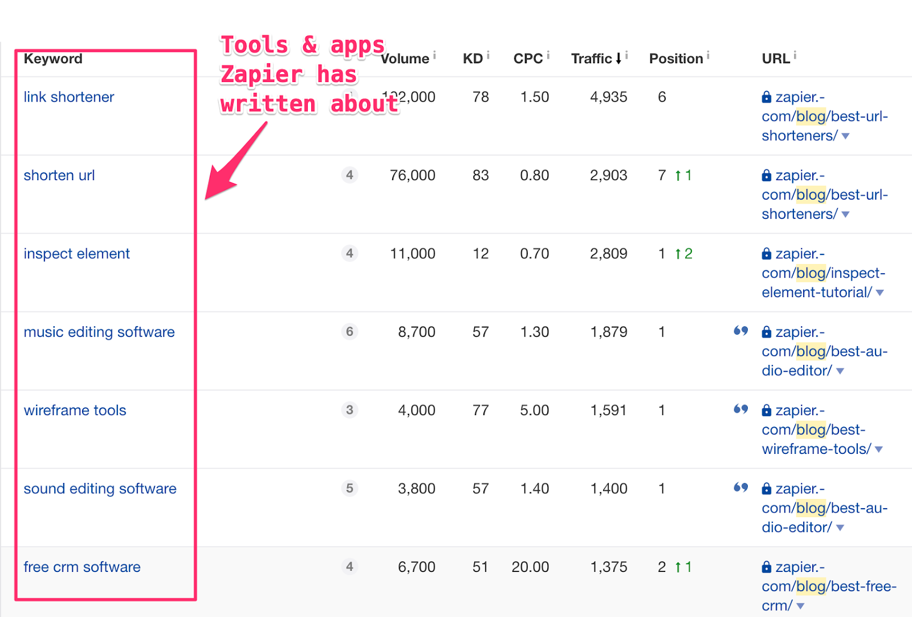Expand the URL dropdown arrow in the sound editing software row
Screen dimensions: 912x617
pyautogui.click(x=840, y=528)
